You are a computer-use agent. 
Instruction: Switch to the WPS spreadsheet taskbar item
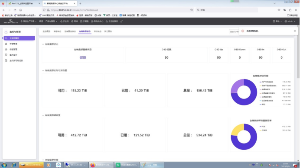pyautogui.click(x=127, y=165)
